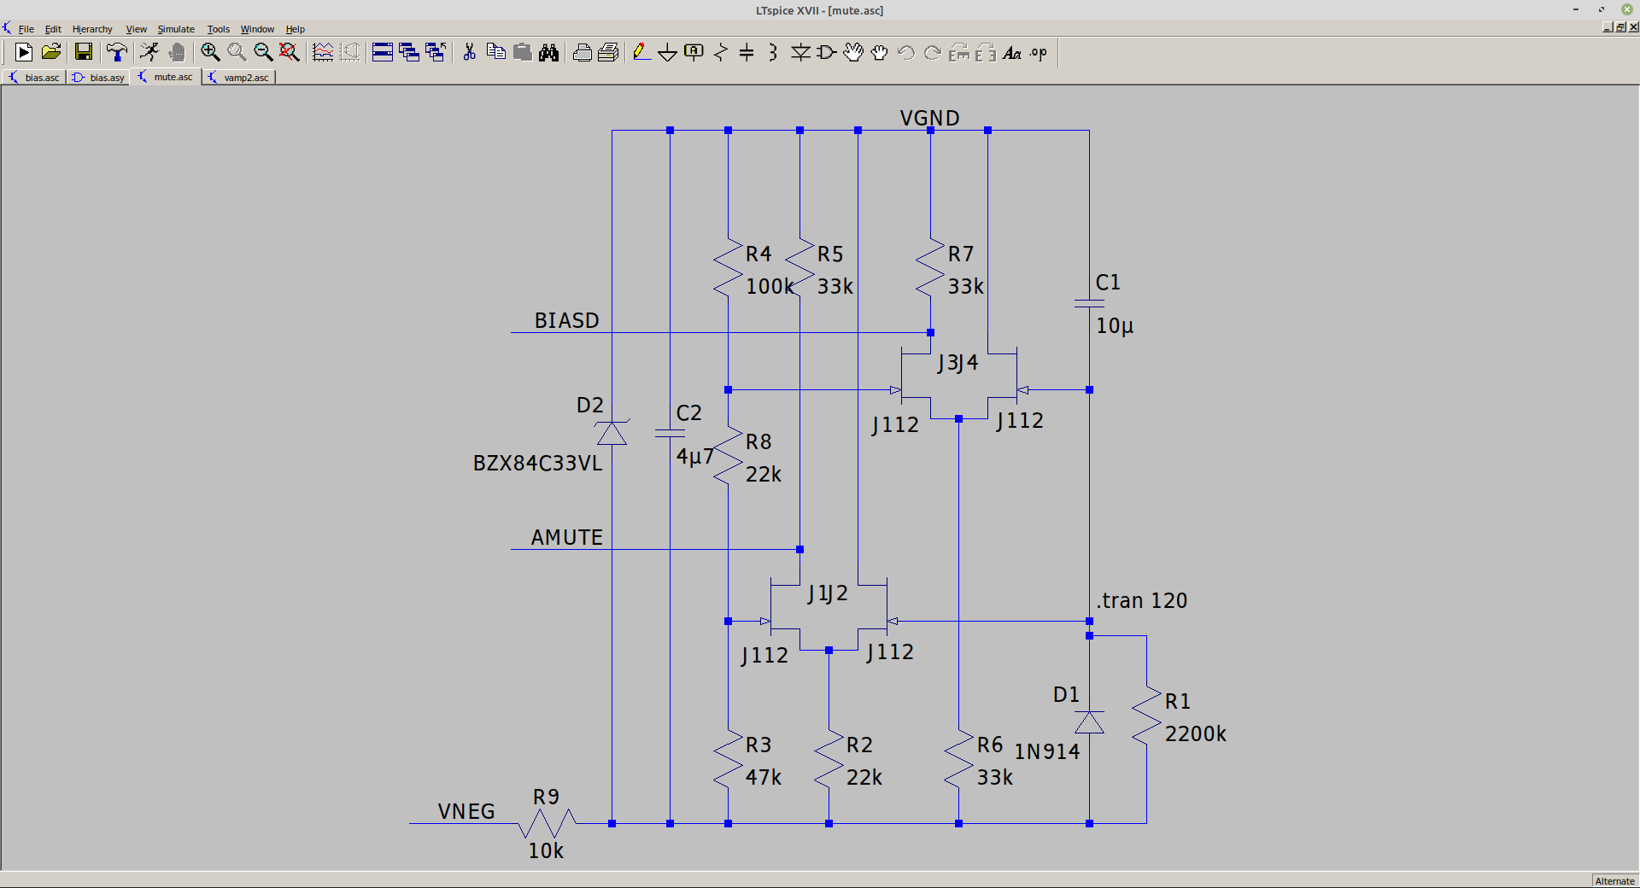1640x888 pixels.
Task: Click the Print setup icon
Action: [582, 52]
